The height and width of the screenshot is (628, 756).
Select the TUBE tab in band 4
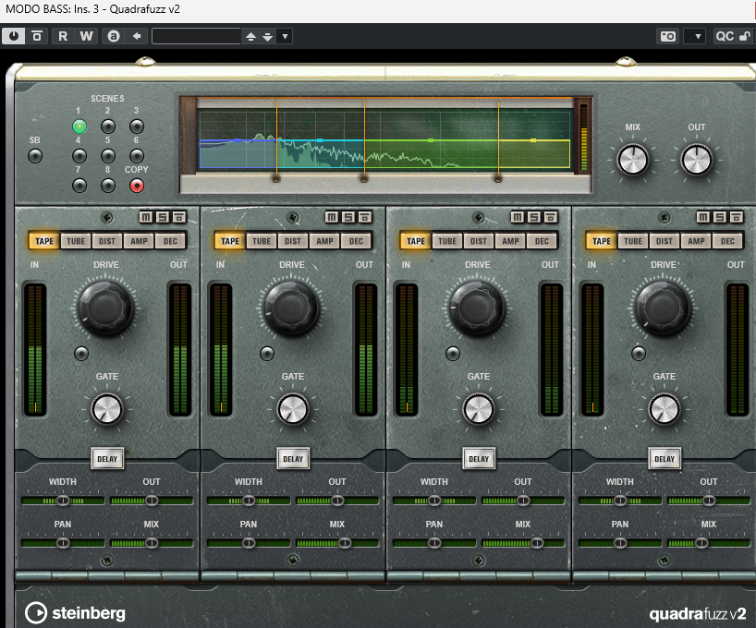coord(633,241)
